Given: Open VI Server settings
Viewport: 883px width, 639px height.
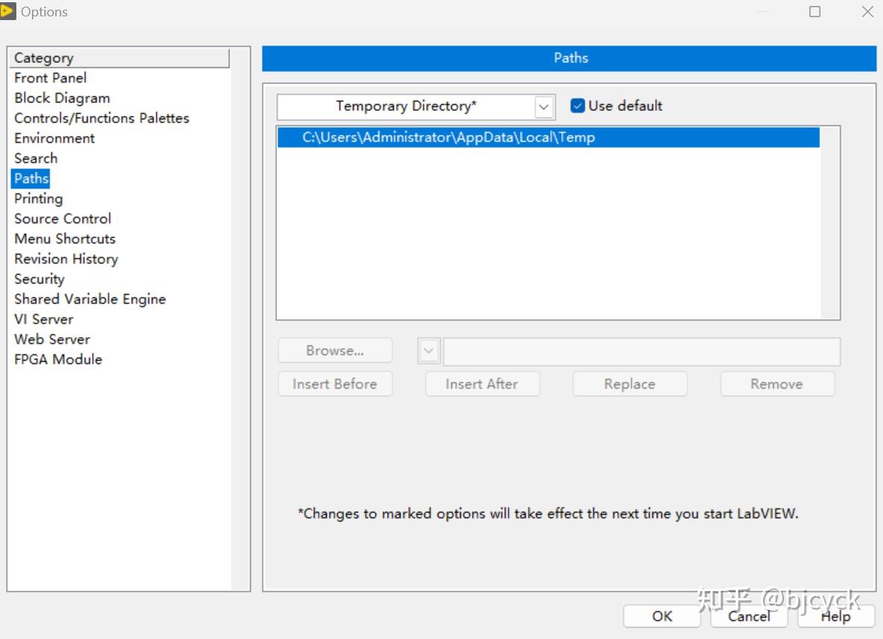Looking at the screenshot, I should [x=43, y=319].
